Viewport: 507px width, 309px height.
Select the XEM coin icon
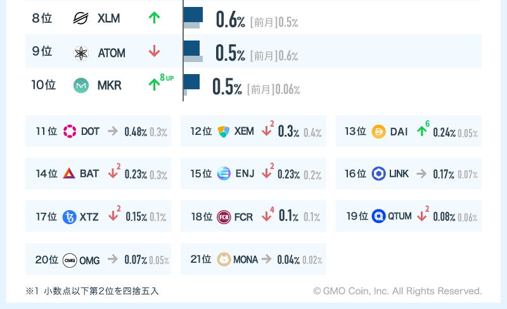(x=223, y=131)
